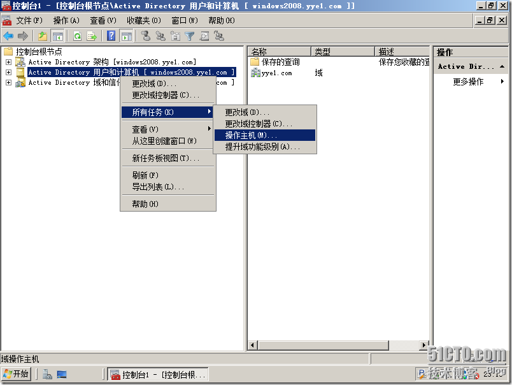Image resolution: width=512 pixels, height=385 pixels.
Task: Click the 描述 column header
Action: (402, 51)
